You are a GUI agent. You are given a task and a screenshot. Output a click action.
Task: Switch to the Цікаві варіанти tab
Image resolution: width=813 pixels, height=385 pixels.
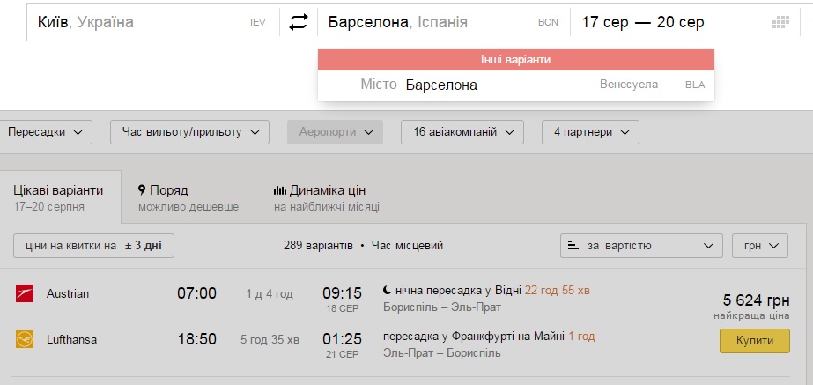point(59,197)
